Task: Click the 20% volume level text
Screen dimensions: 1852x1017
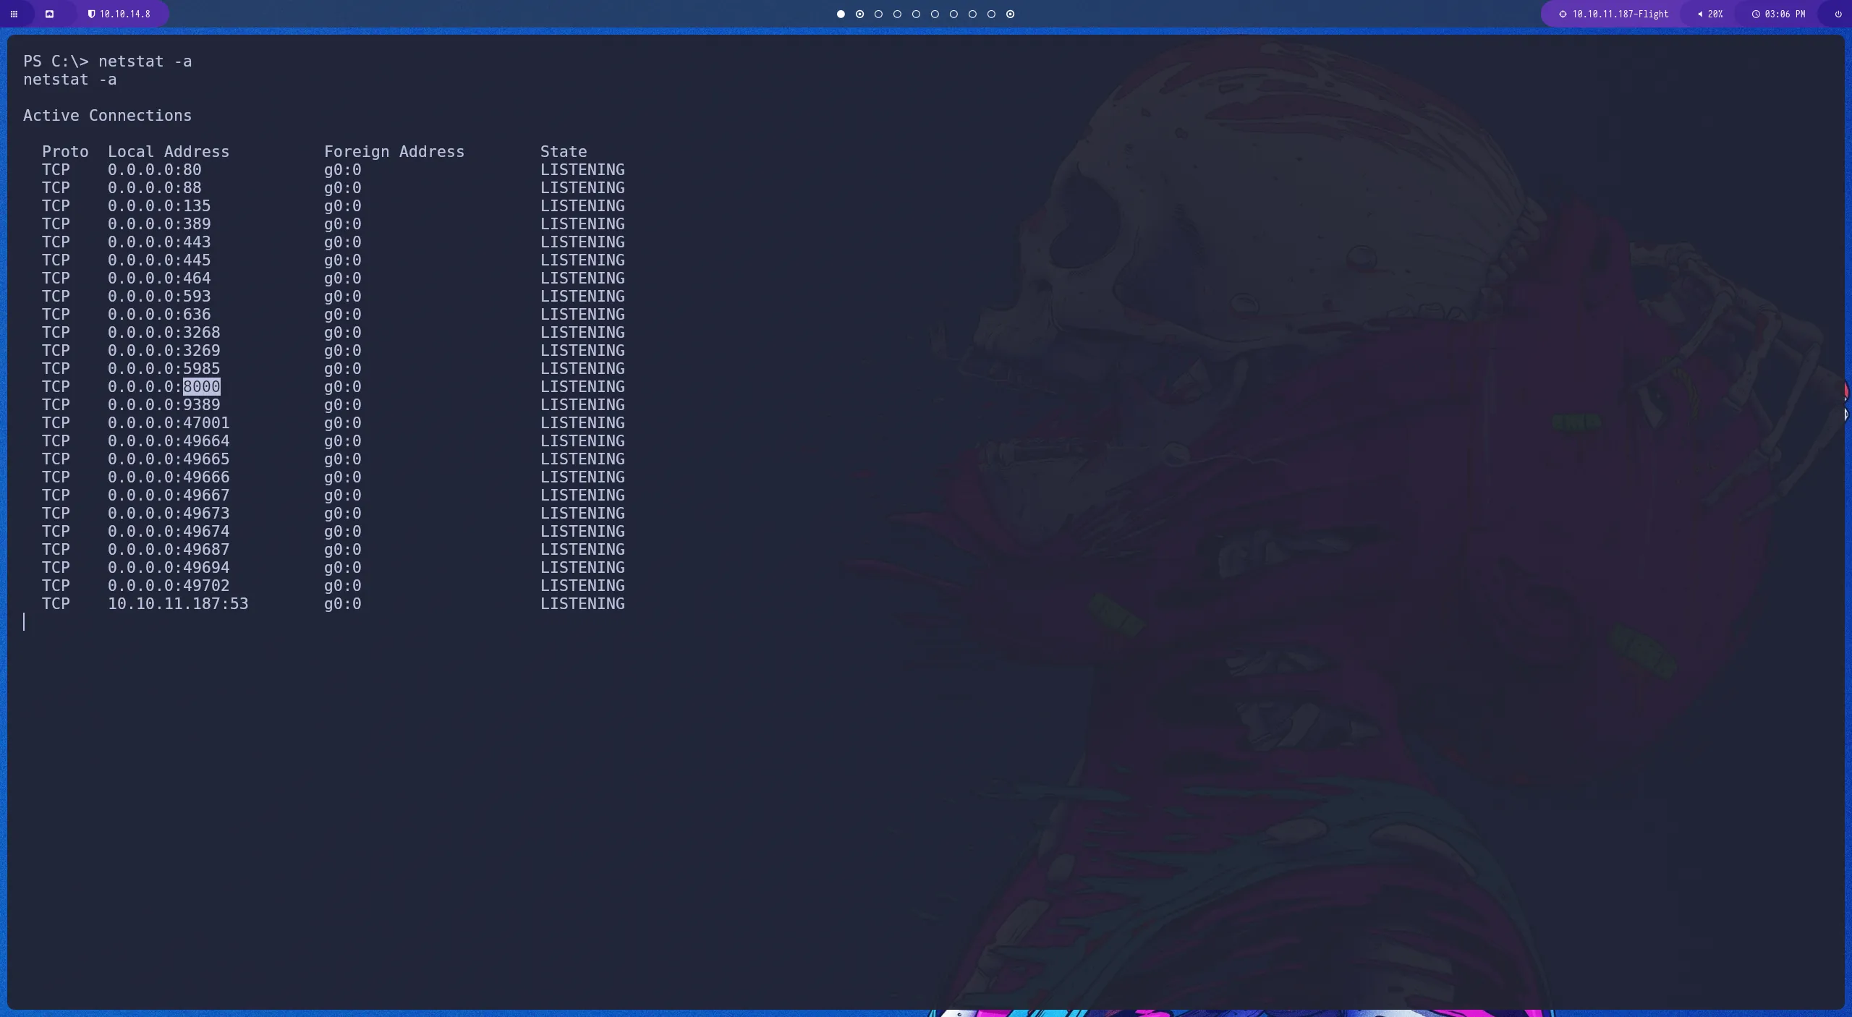Action: tap(1715, 14)
